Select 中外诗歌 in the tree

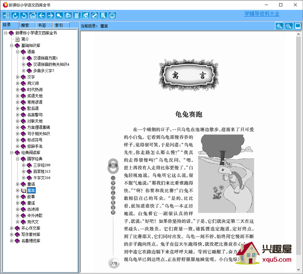coord(35,216)
